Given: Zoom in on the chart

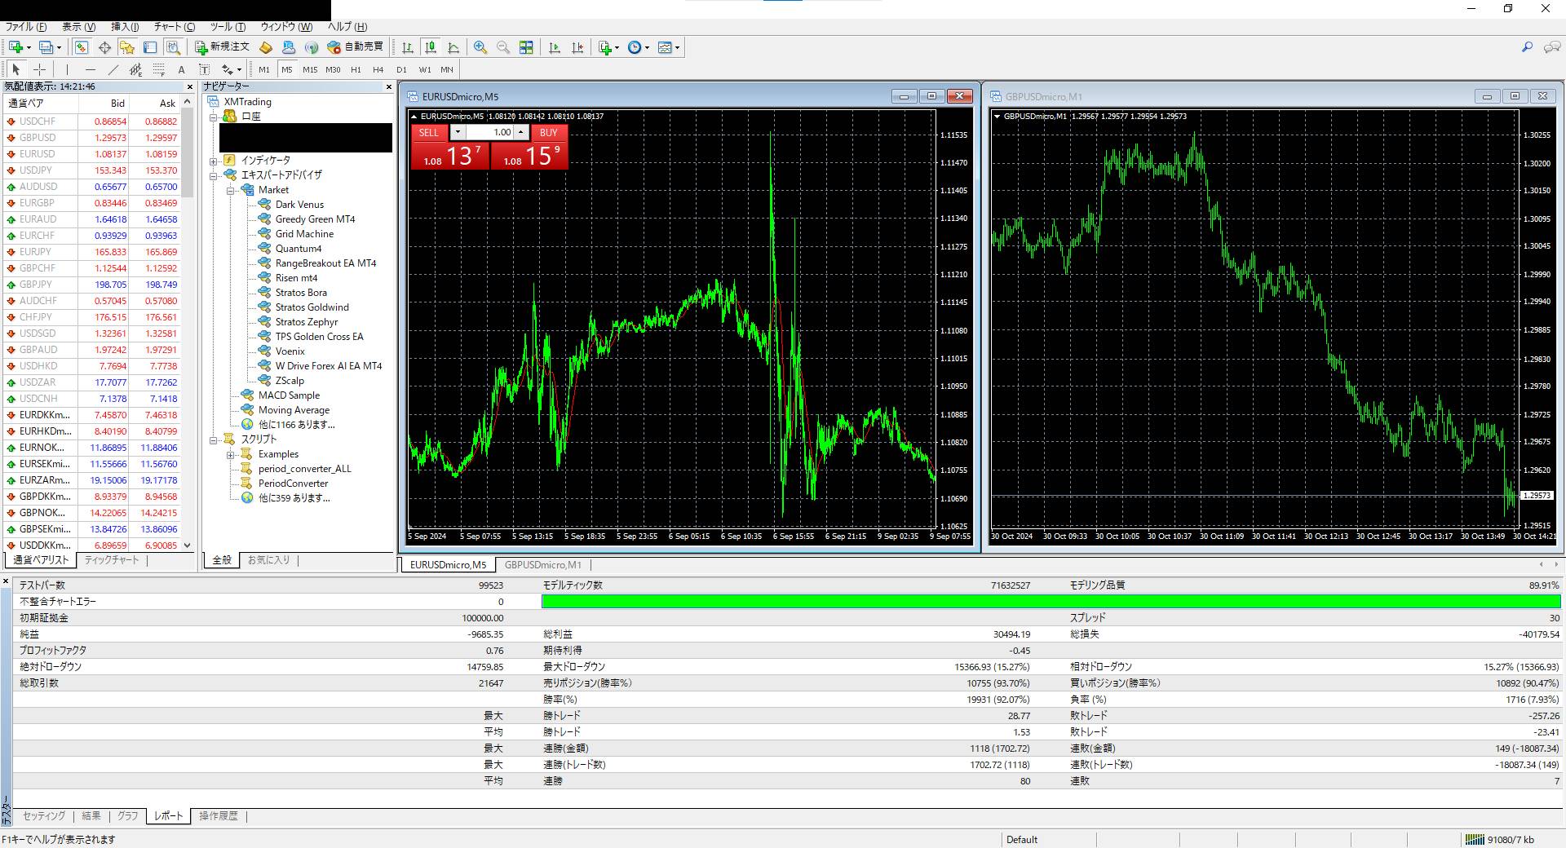Looking at the screenshot, I should coord(480,47).
